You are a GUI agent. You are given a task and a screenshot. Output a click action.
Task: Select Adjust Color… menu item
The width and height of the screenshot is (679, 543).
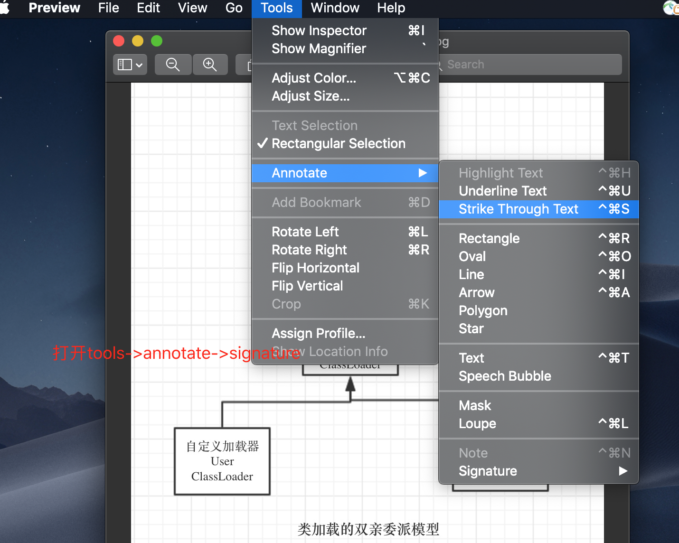click(345, 78)
